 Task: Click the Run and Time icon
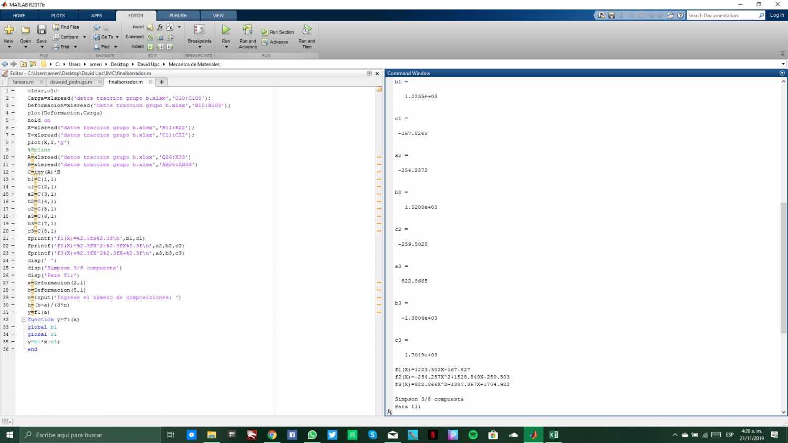tap(307, 30)
